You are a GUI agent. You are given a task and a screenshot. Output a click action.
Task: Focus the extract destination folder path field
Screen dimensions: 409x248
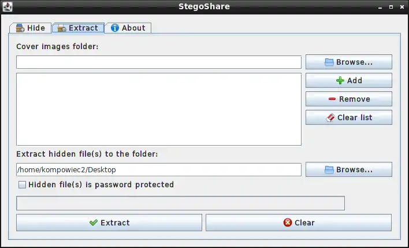[x=158, y=169]
